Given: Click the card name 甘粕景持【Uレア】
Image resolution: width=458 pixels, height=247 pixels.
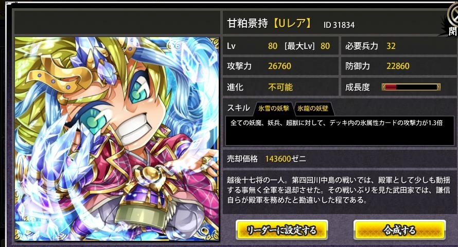Looking at the screenshot, I should [x=269, y=23].
